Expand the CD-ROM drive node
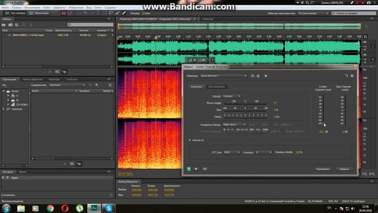 [8, 105]
